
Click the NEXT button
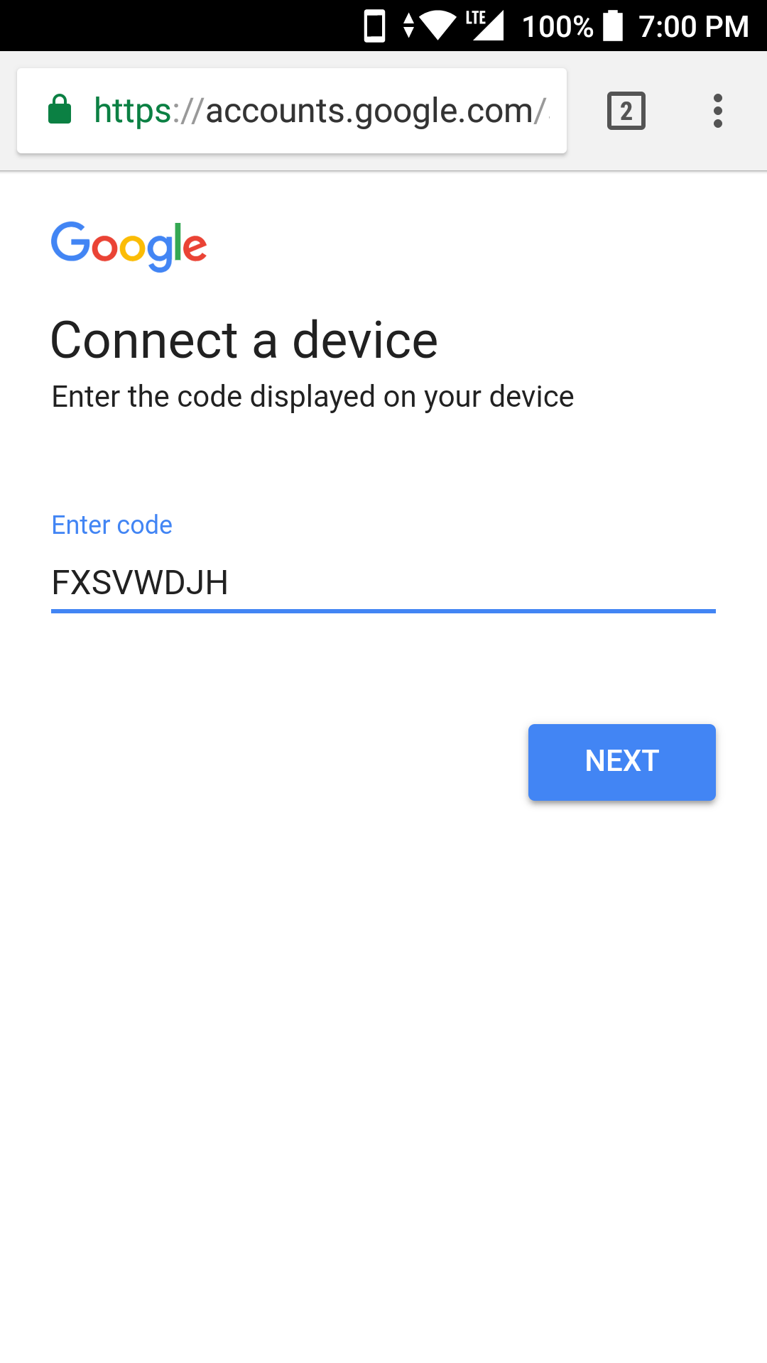621,762
